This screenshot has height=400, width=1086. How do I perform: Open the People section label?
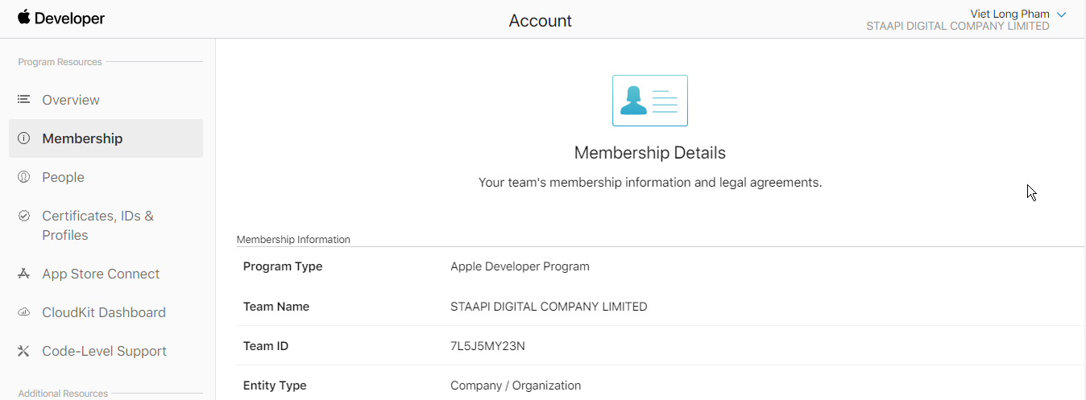point(63,177)
